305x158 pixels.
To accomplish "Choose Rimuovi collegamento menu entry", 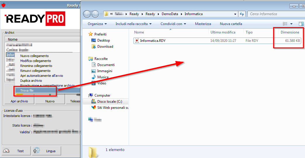I will tap(35, 71).
